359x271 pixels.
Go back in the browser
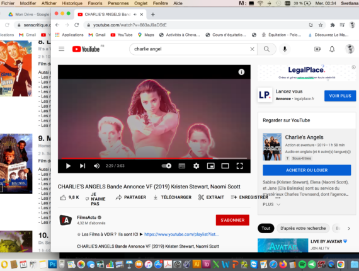click(x=57, y=25)
